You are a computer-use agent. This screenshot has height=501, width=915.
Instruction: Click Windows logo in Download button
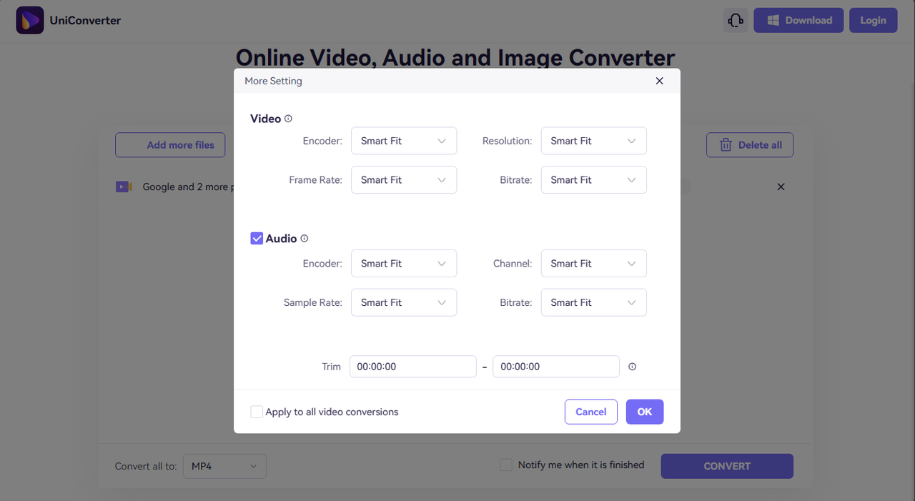773,20
